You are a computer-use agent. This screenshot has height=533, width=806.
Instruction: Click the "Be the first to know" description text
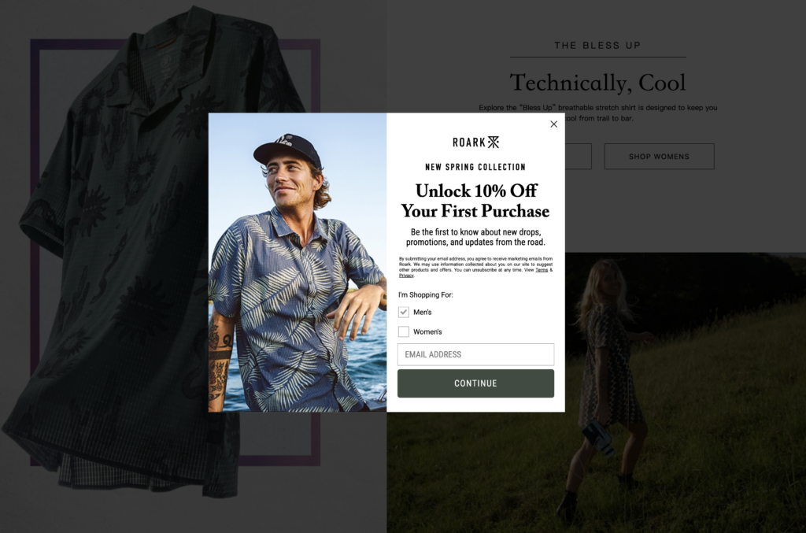(x=475, y=237)
